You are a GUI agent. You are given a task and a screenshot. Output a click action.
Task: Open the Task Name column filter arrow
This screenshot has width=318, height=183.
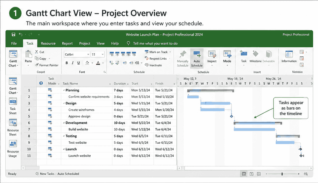click(110, 84)
